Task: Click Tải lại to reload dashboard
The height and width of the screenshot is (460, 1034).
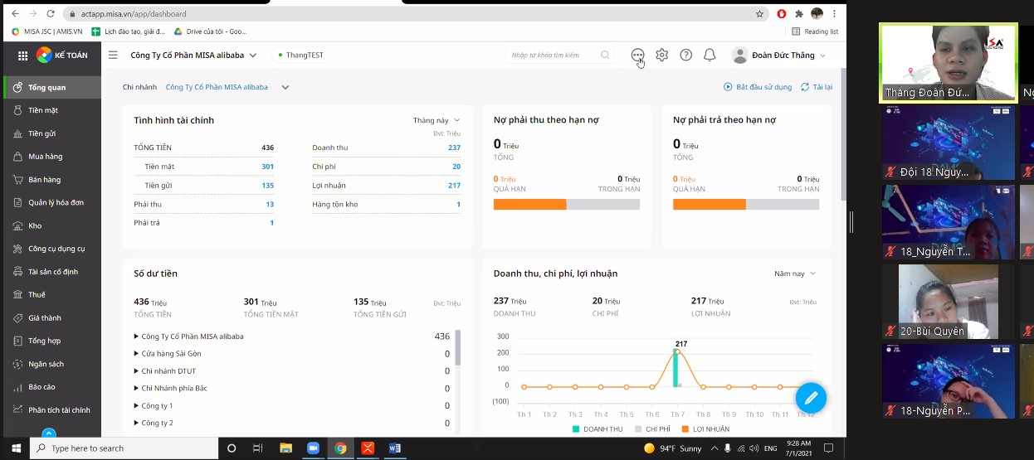Action: click(x=817, y=87)
